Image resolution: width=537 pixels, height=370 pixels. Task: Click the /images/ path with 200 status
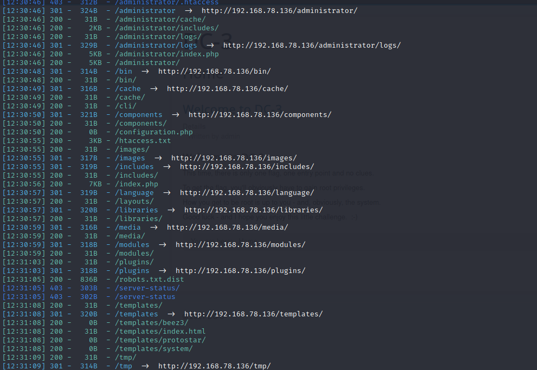[x=132, y=150]
